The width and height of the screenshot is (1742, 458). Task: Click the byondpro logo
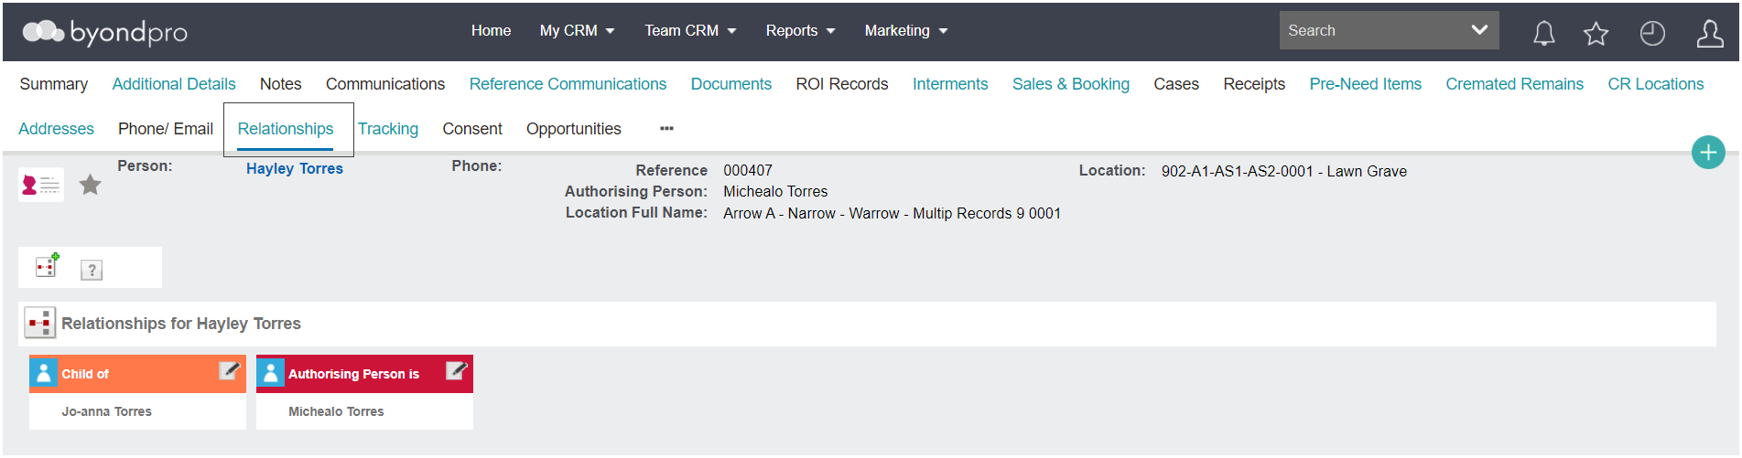click(x=105, y=32)
